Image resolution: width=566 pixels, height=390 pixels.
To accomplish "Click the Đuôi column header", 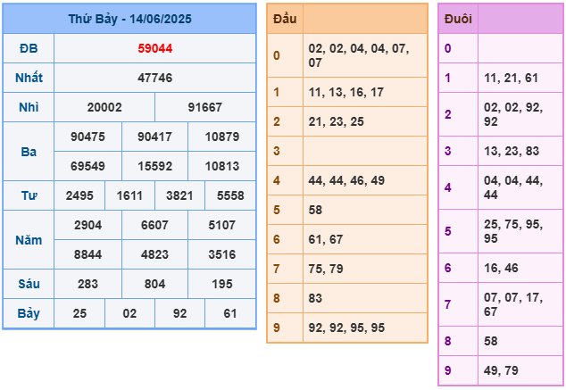I will coord(458,19).
